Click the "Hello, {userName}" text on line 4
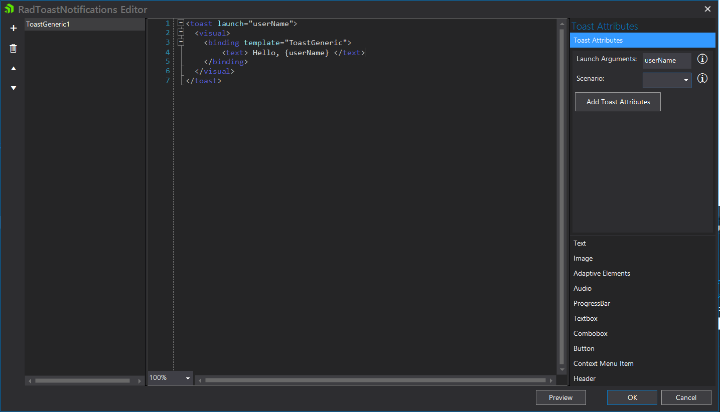Viewport: 720px width, 412px height. coord(291,52)
